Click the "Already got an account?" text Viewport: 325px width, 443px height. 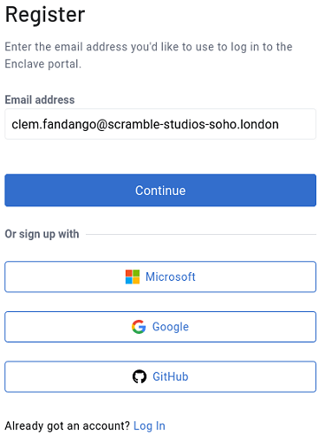click(68, 426)
